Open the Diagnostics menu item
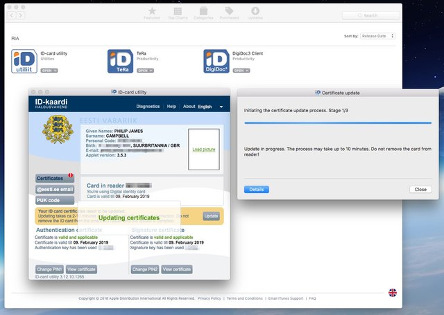444x315 pixels. click(x=148, y=106)
